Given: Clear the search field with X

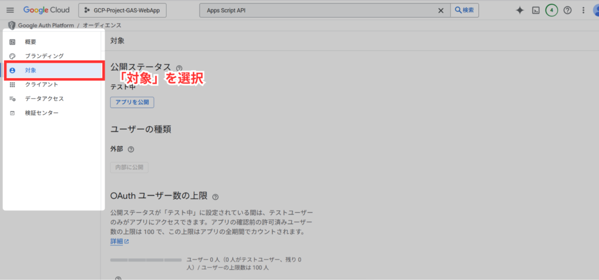Looking at the screenshot, I should pyautogui.click(x=440, y=11).
